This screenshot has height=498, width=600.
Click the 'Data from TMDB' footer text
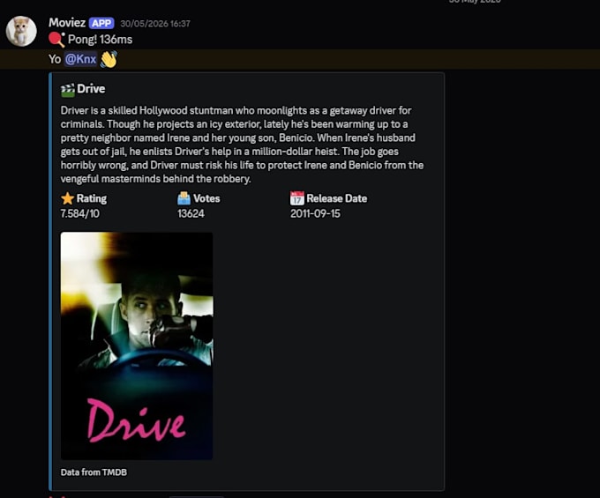pyautogui.click(x=94, y=472)
